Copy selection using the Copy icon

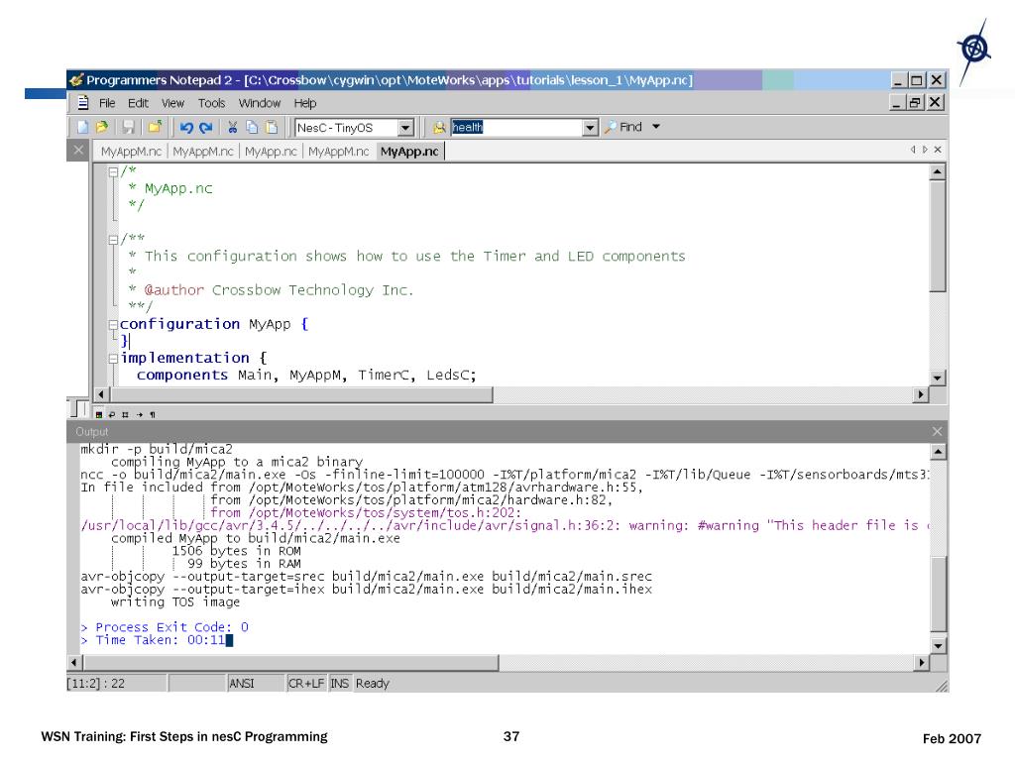(252, 128)
